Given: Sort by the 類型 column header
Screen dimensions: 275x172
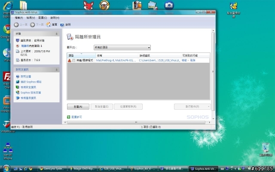Looking at the screenshot, I should (x=81, y=55).
